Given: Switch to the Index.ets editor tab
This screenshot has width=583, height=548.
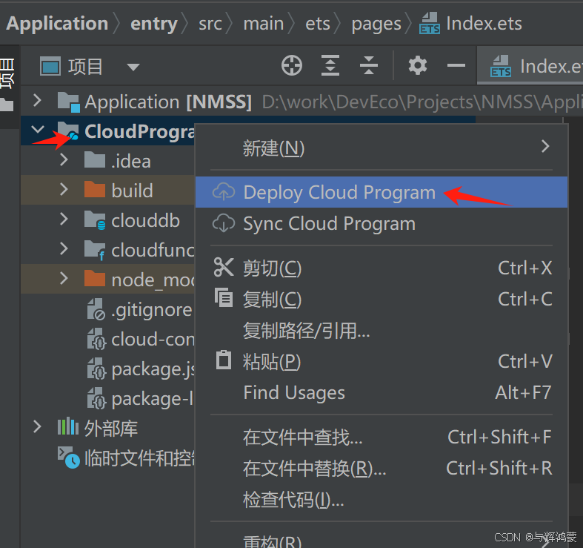Looking at the screenshot, I should [530, 66].
